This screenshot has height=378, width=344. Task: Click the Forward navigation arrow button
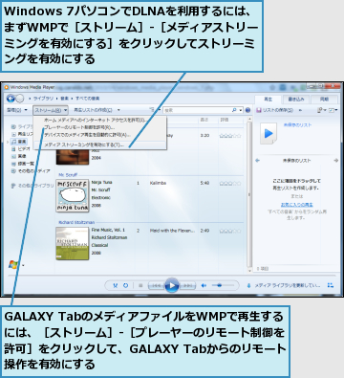pyautogui.click(x=20, y=99)
